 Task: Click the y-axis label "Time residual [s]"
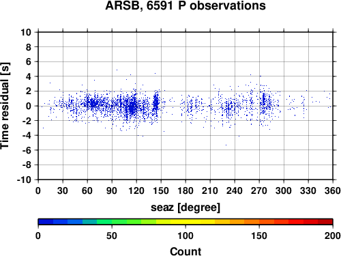(x=5, y=106)
